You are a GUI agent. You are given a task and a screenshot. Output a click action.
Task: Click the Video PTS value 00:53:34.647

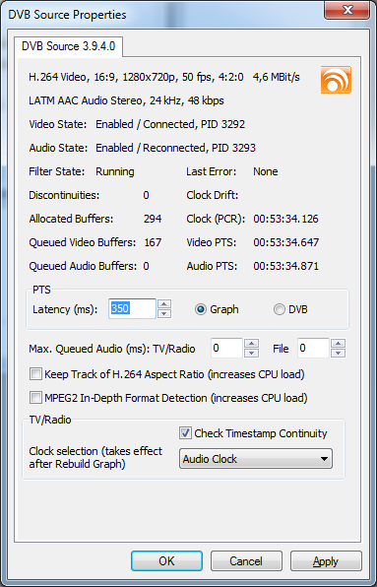tap(286, 242)
